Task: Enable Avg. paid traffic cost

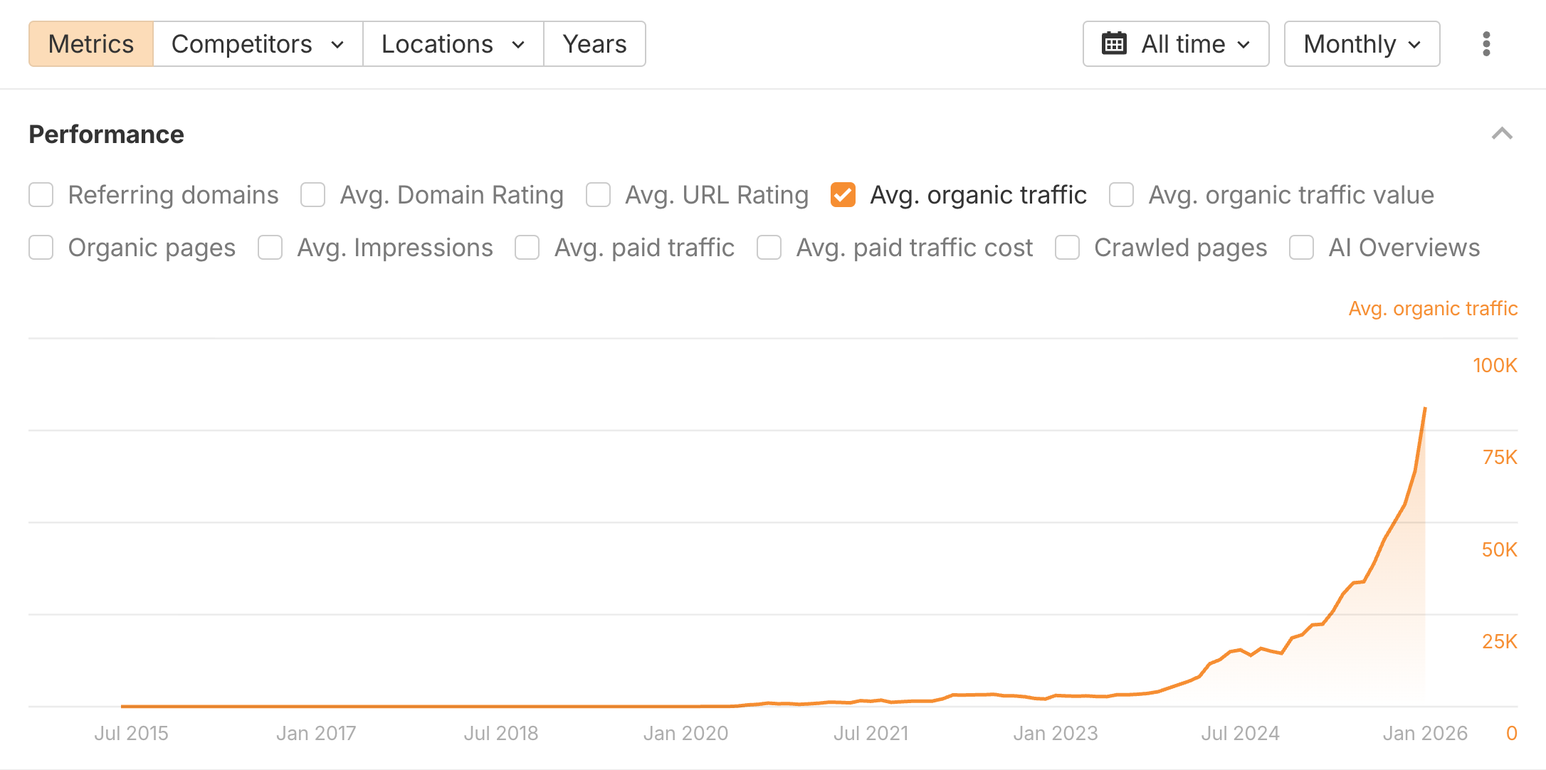Action: coord(769,247)
